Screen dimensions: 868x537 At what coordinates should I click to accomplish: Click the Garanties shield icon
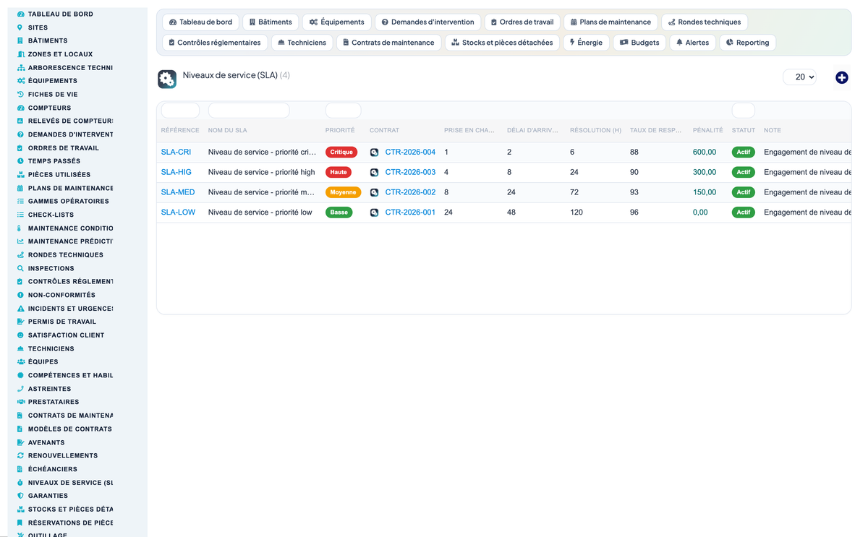point(20,496)
